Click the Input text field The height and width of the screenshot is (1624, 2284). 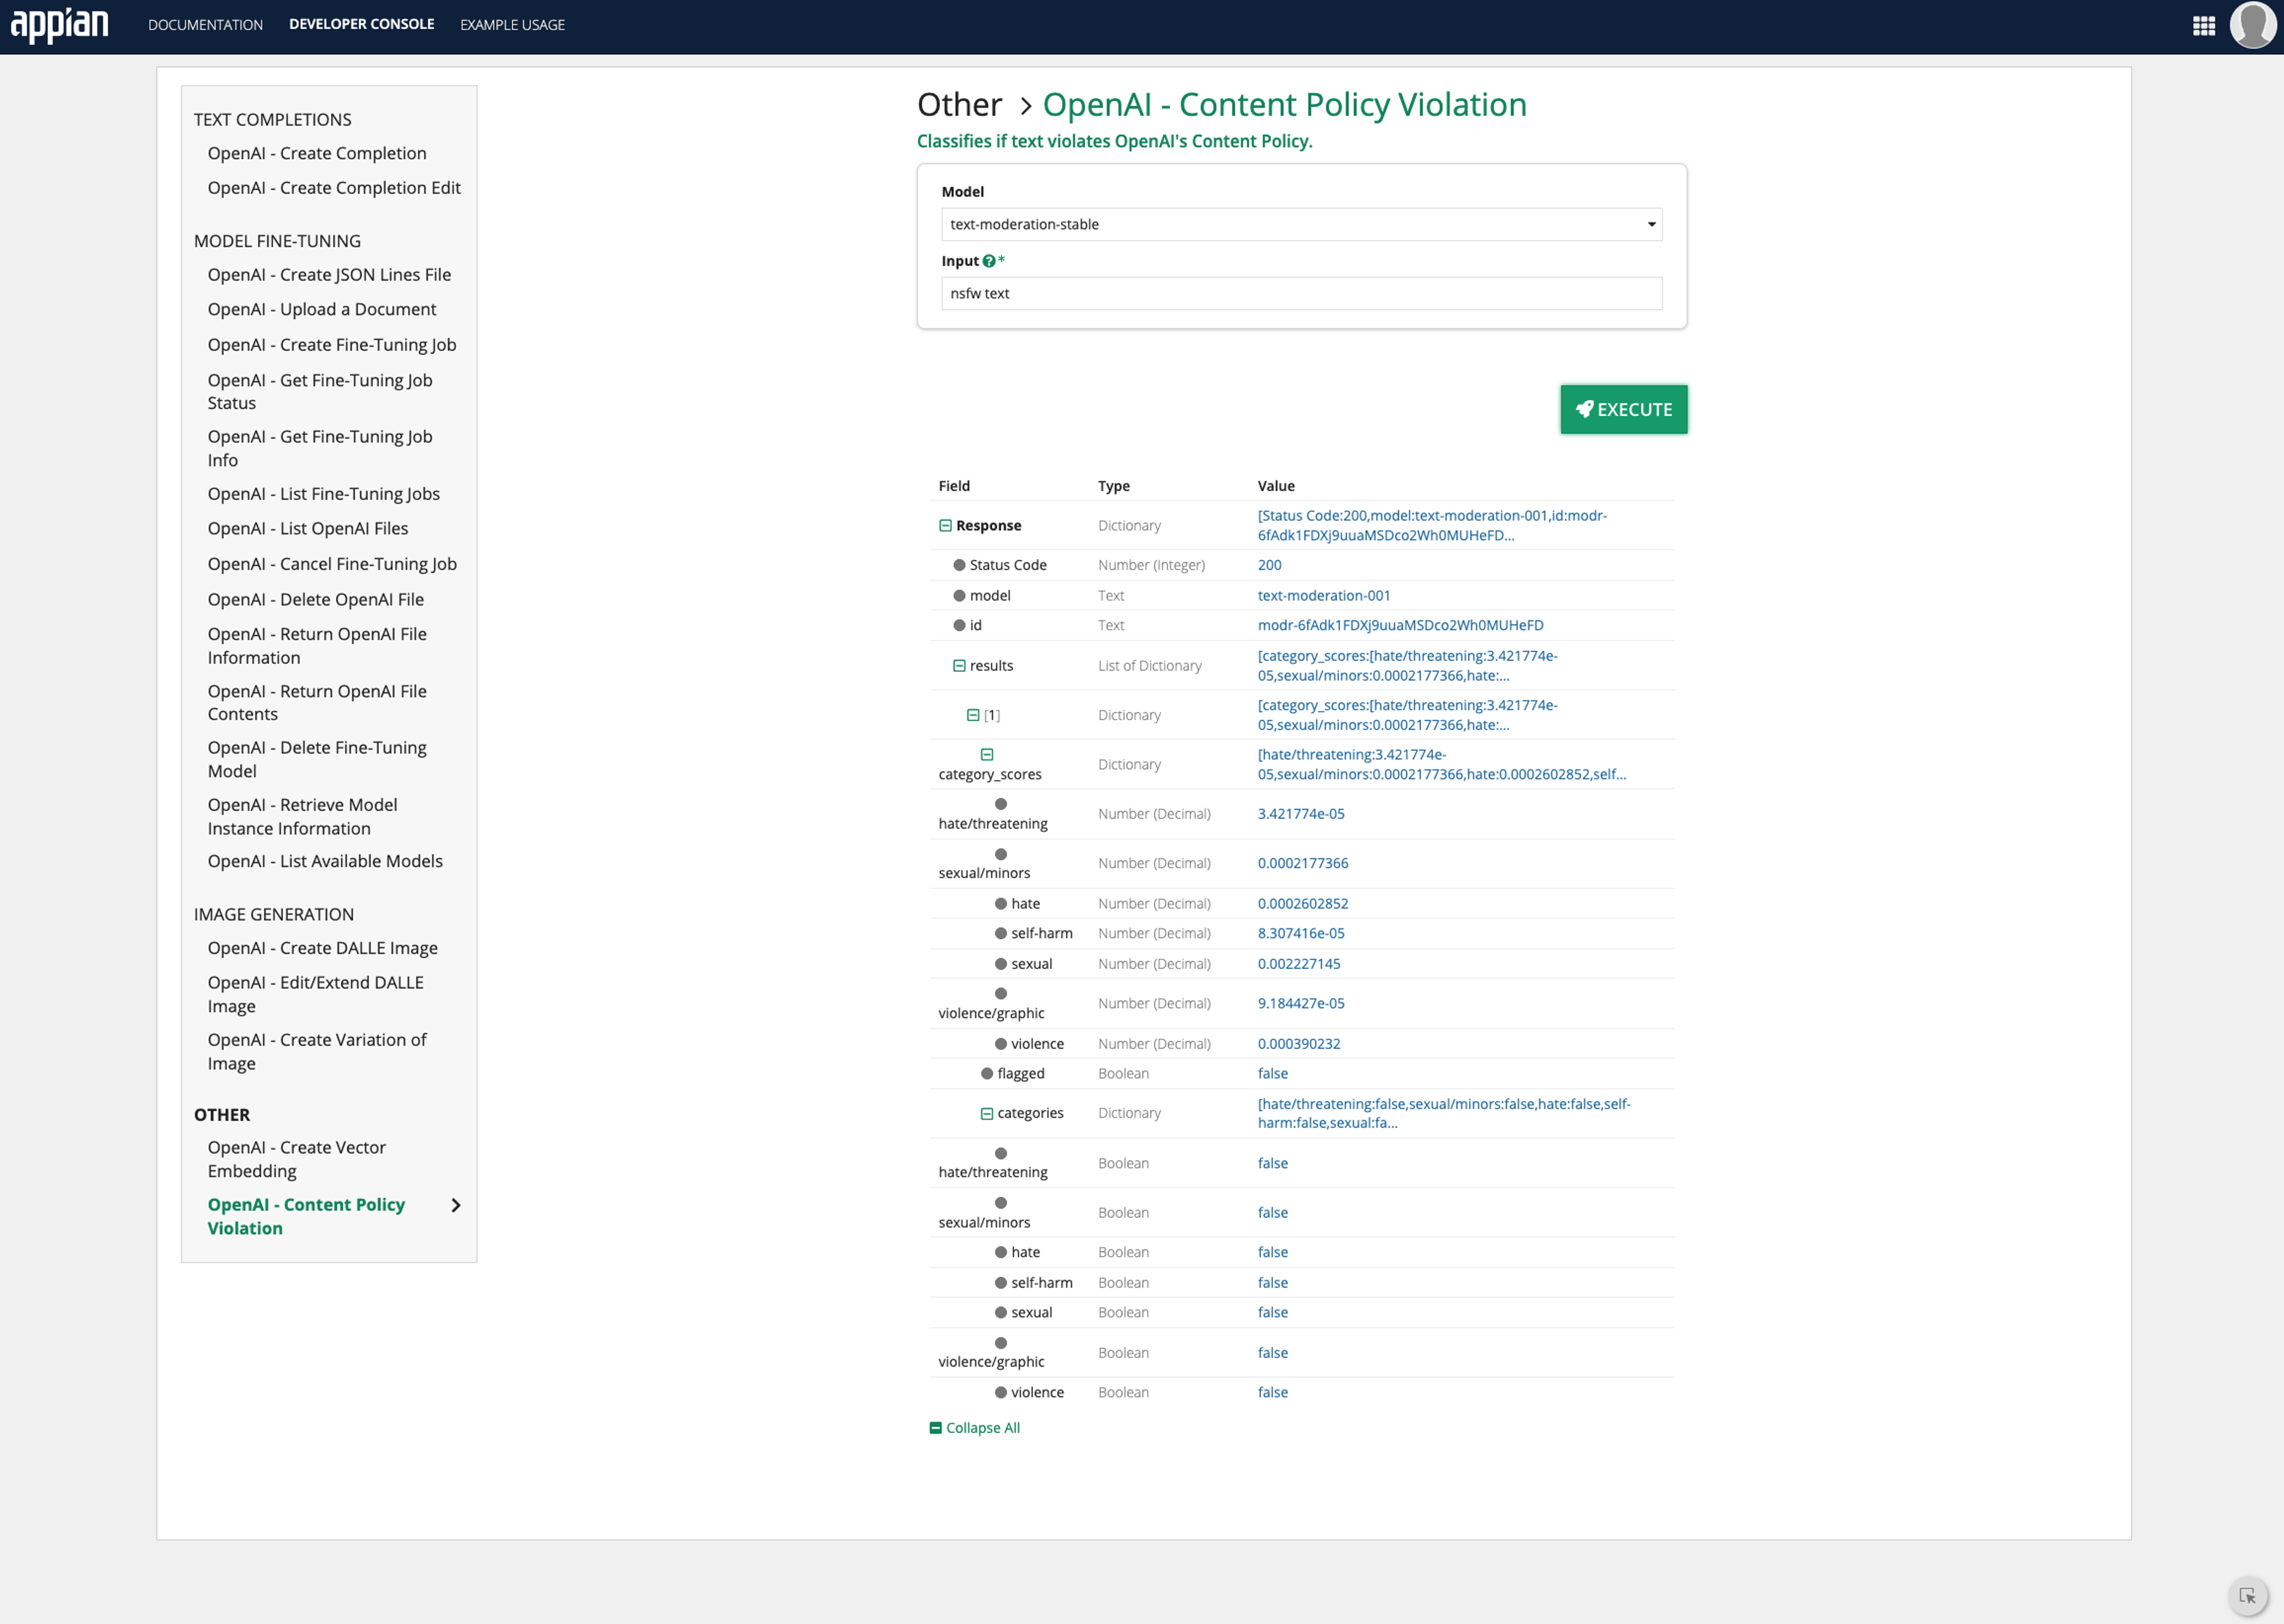coord(1301,294)
